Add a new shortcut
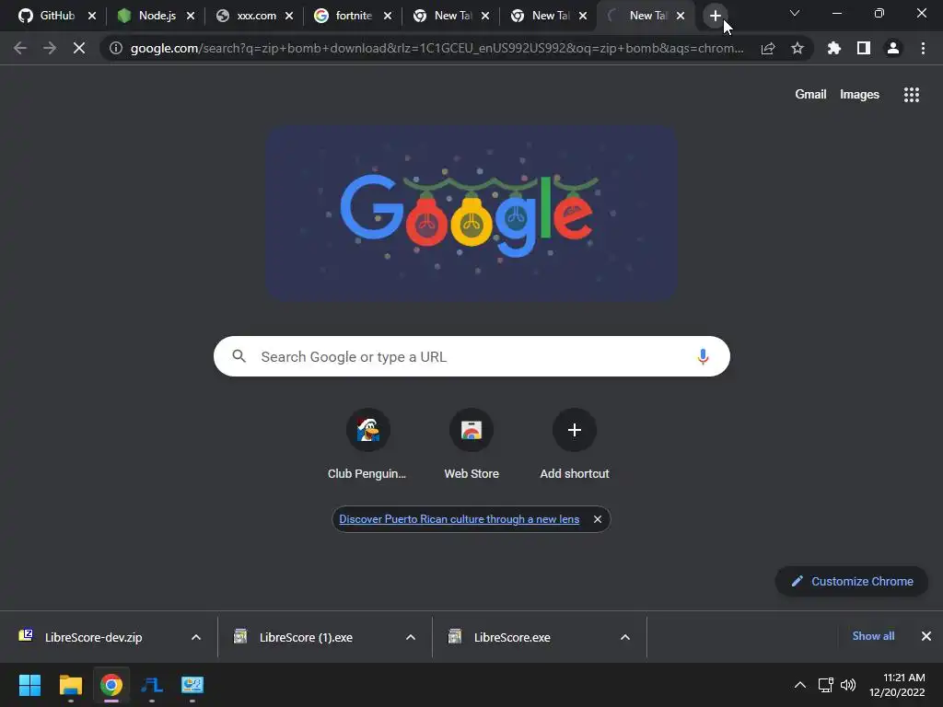943x707 pixels. [x=575, y=444]
